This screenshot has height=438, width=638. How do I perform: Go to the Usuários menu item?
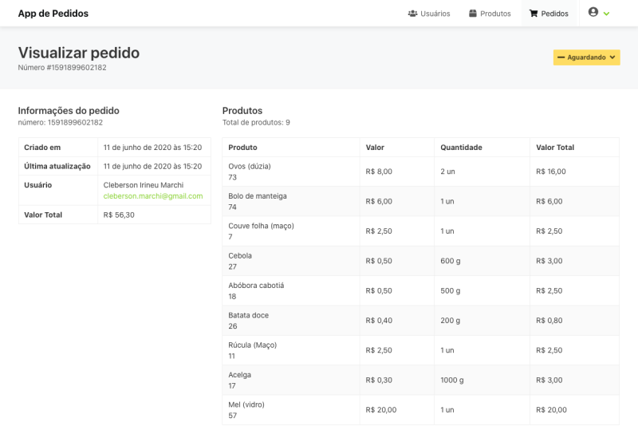click(x=429, y=14)
